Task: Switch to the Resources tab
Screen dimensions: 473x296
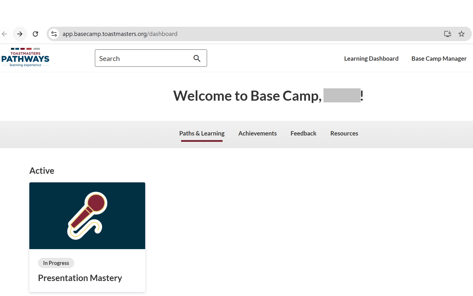Action: [x=344, y=133]
